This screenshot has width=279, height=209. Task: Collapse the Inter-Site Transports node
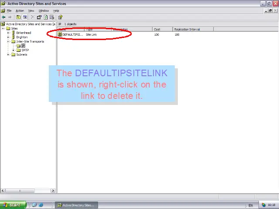coord(8,41)
